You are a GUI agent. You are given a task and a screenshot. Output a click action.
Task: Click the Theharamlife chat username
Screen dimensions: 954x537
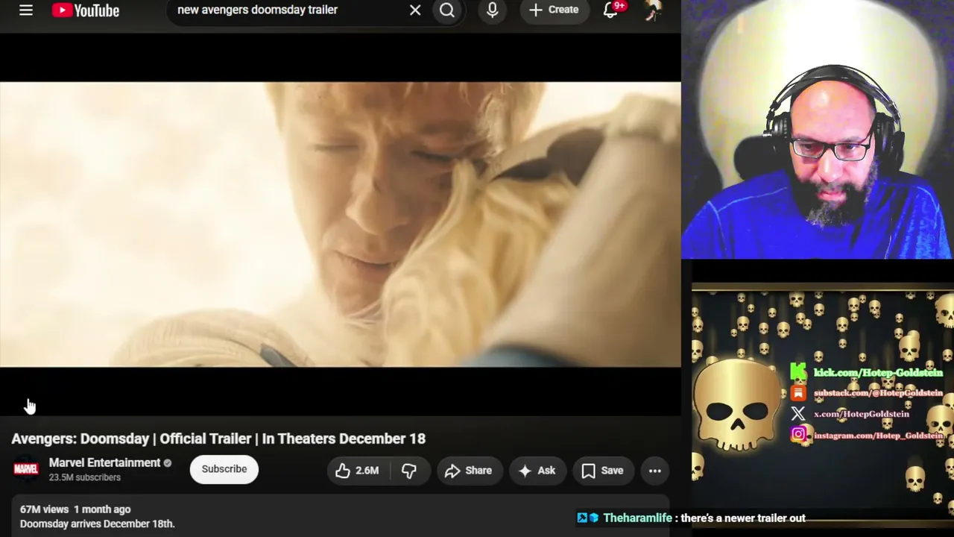(637, 518)
